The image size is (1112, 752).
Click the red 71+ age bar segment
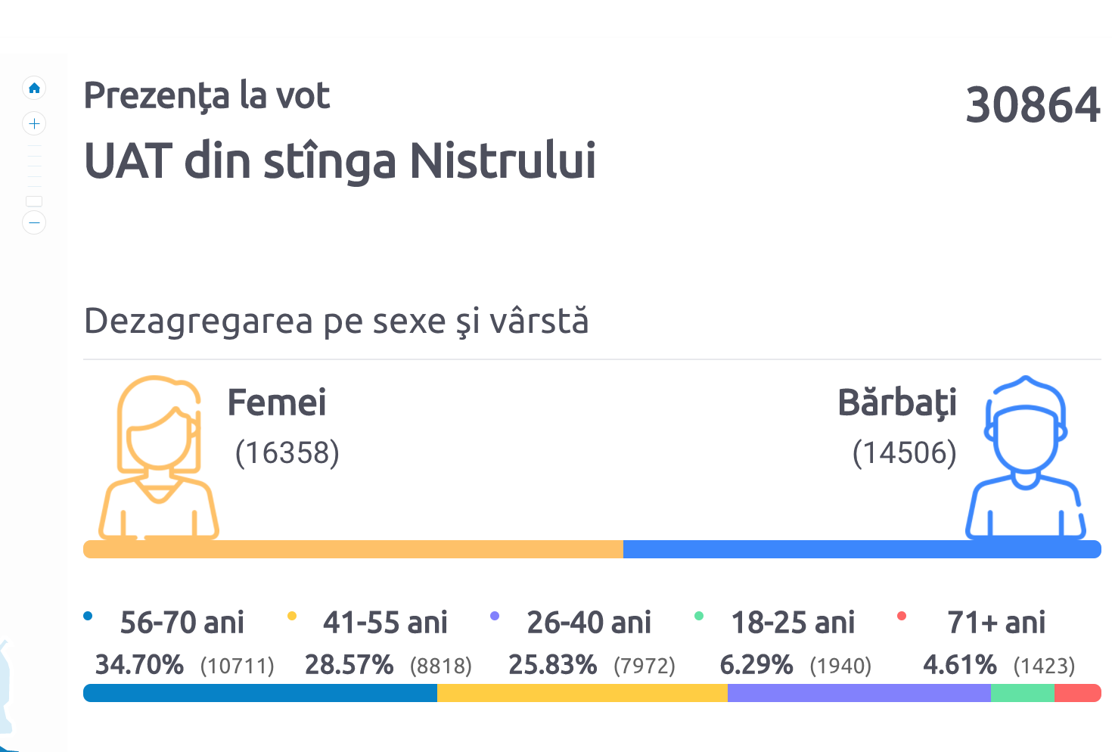1077,693
